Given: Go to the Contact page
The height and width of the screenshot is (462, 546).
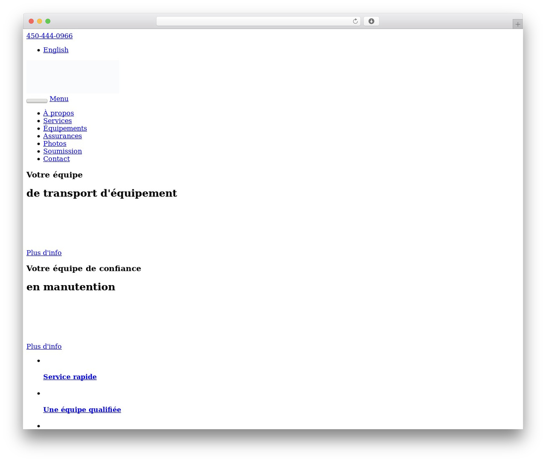Looking at the screenshot, I should [56, 159].
